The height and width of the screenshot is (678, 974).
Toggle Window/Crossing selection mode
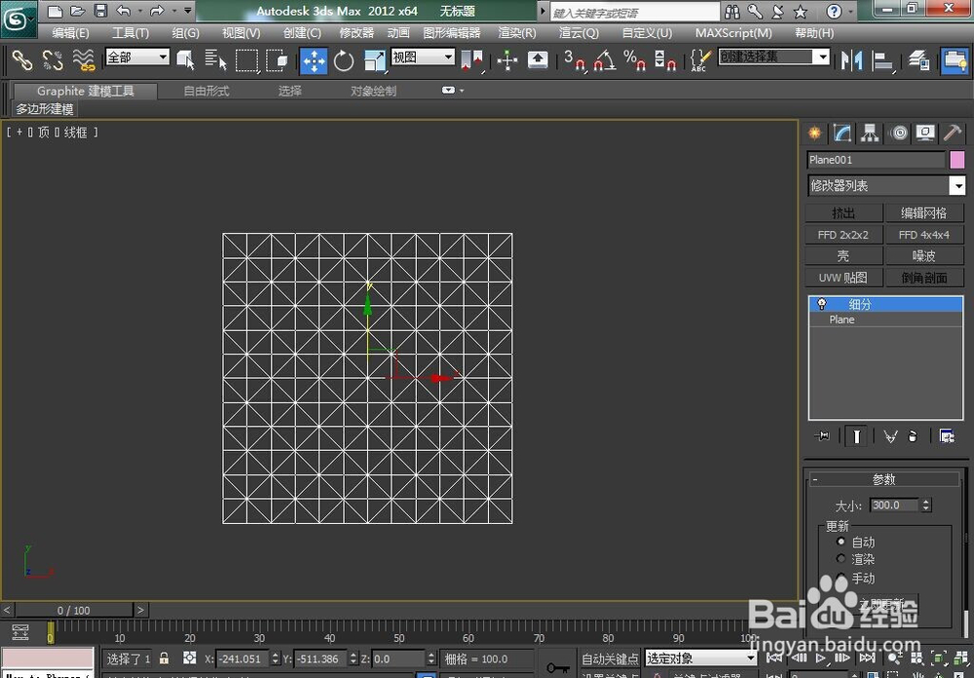coord(277,60)
